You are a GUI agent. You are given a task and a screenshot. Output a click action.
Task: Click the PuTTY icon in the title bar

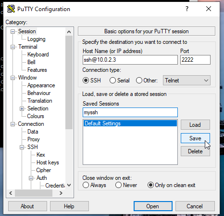pos(11,9)
